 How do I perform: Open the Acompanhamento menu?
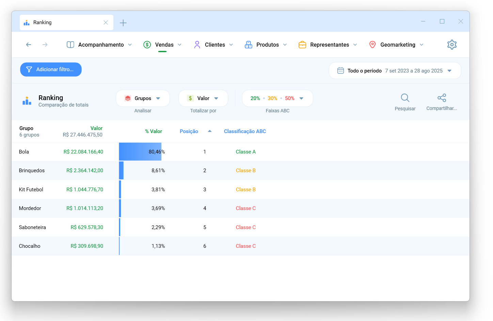pyautogui.click(x=99, y=45)
